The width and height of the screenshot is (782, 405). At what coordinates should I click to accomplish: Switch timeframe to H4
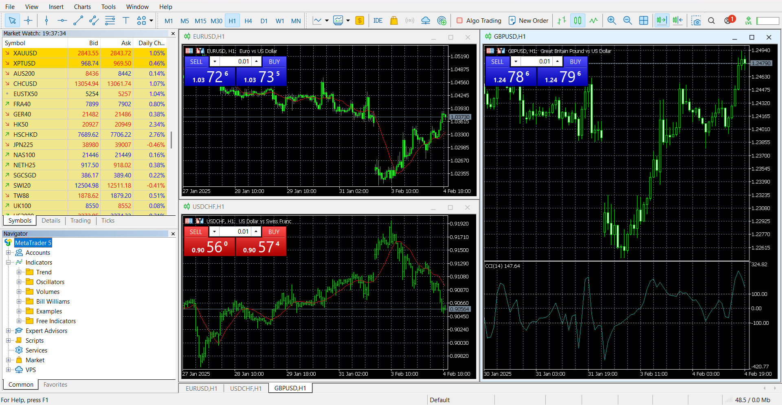point(248,21)
